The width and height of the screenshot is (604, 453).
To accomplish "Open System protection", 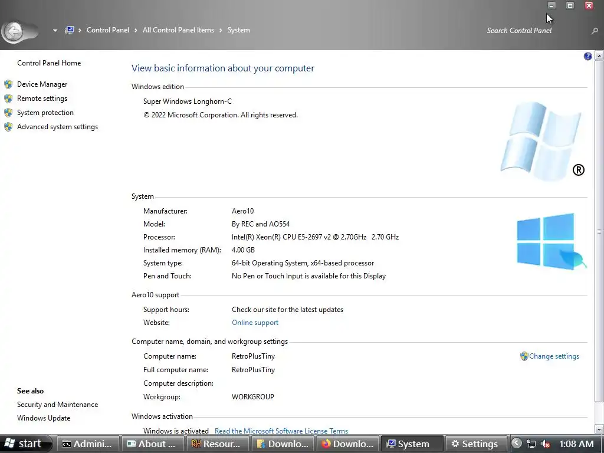I will [45, 113].
